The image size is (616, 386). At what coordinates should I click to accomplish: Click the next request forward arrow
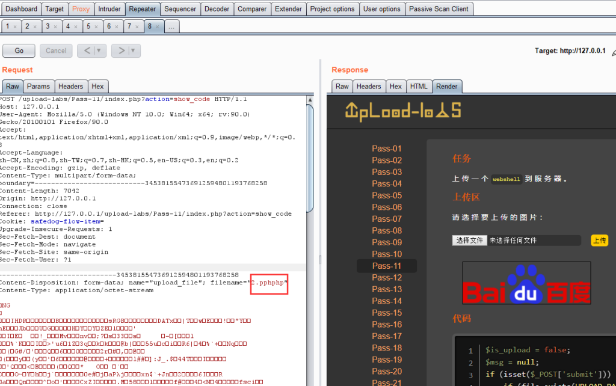[x=121, y=51]
